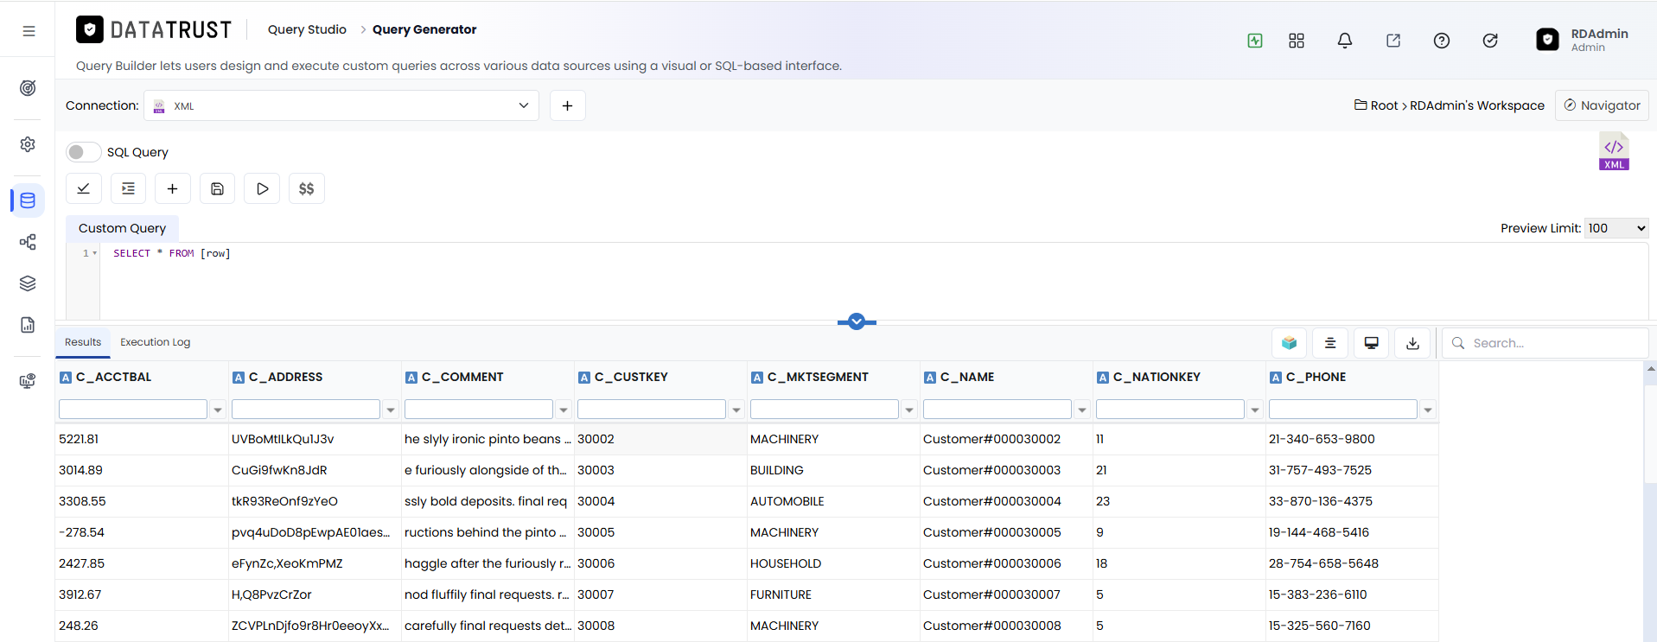Run the query with play button
The image size is (1657, 642).
(262, 188)
